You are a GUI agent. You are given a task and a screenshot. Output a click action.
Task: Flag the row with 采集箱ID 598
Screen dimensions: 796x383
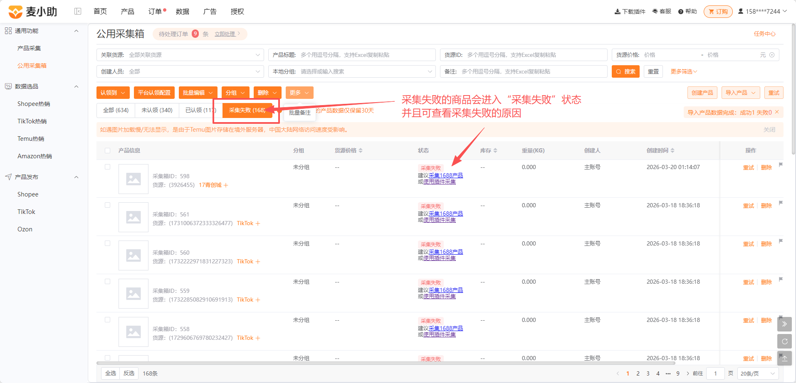coord(781,165)
